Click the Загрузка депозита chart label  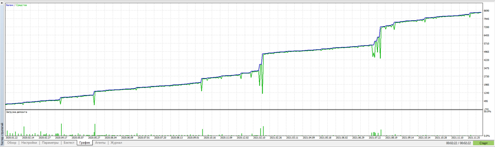pos(16,112)
